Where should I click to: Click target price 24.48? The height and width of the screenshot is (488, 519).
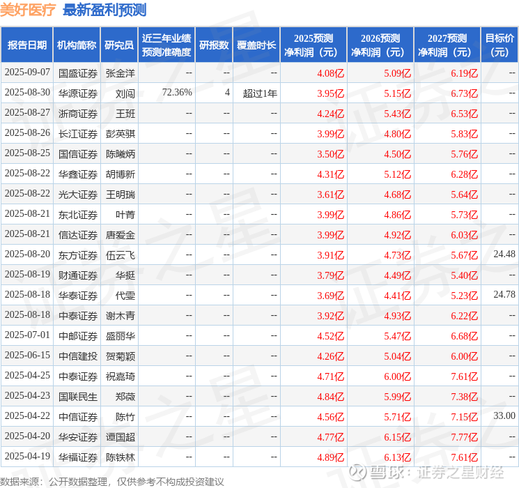point(504,254)
